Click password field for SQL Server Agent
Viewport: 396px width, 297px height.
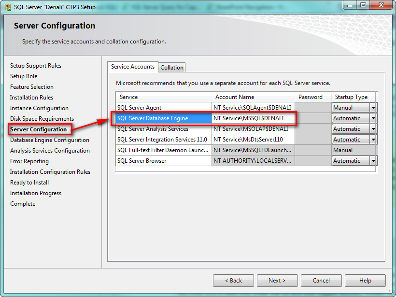[312, 108]
